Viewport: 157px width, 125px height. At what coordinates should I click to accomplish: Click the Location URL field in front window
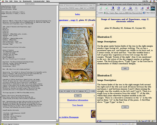[x=124, y=13]
